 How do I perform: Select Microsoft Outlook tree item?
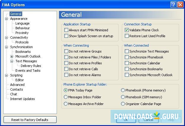(x=28, y=56)
